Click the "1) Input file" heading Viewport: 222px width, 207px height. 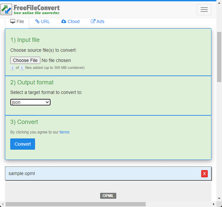pos(25,40)
